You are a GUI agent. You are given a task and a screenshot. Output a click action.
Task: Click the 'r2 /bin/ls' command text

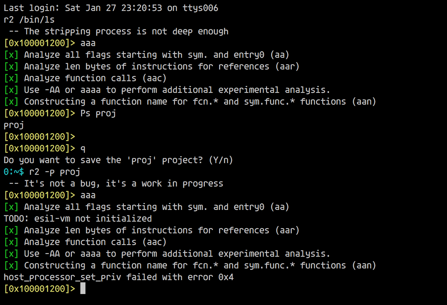(29, 20)
